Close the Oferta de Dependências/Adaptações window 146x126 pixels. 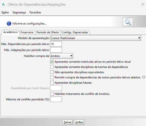143,4
